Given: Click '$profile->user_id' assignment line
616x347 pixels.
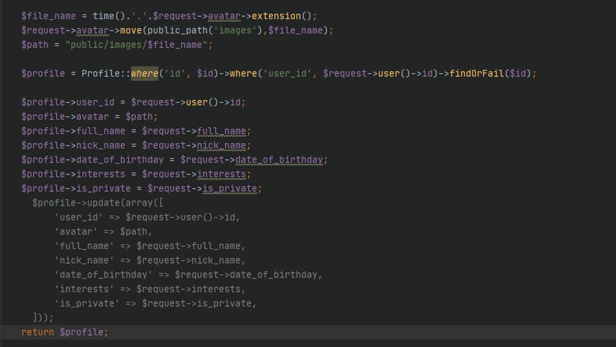Looking at the screenshot, I should pos(134,103).
